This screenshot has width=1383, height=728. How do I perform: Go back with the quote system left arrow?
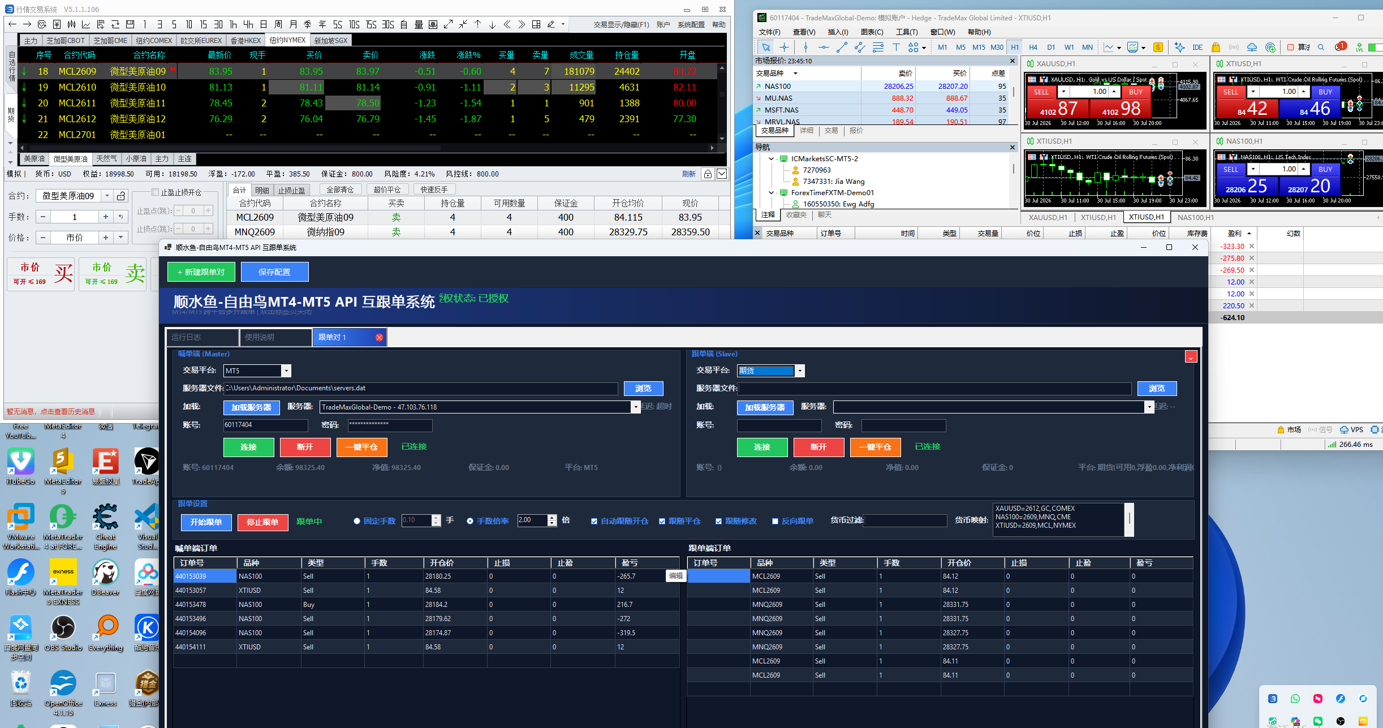pos(12,24)
